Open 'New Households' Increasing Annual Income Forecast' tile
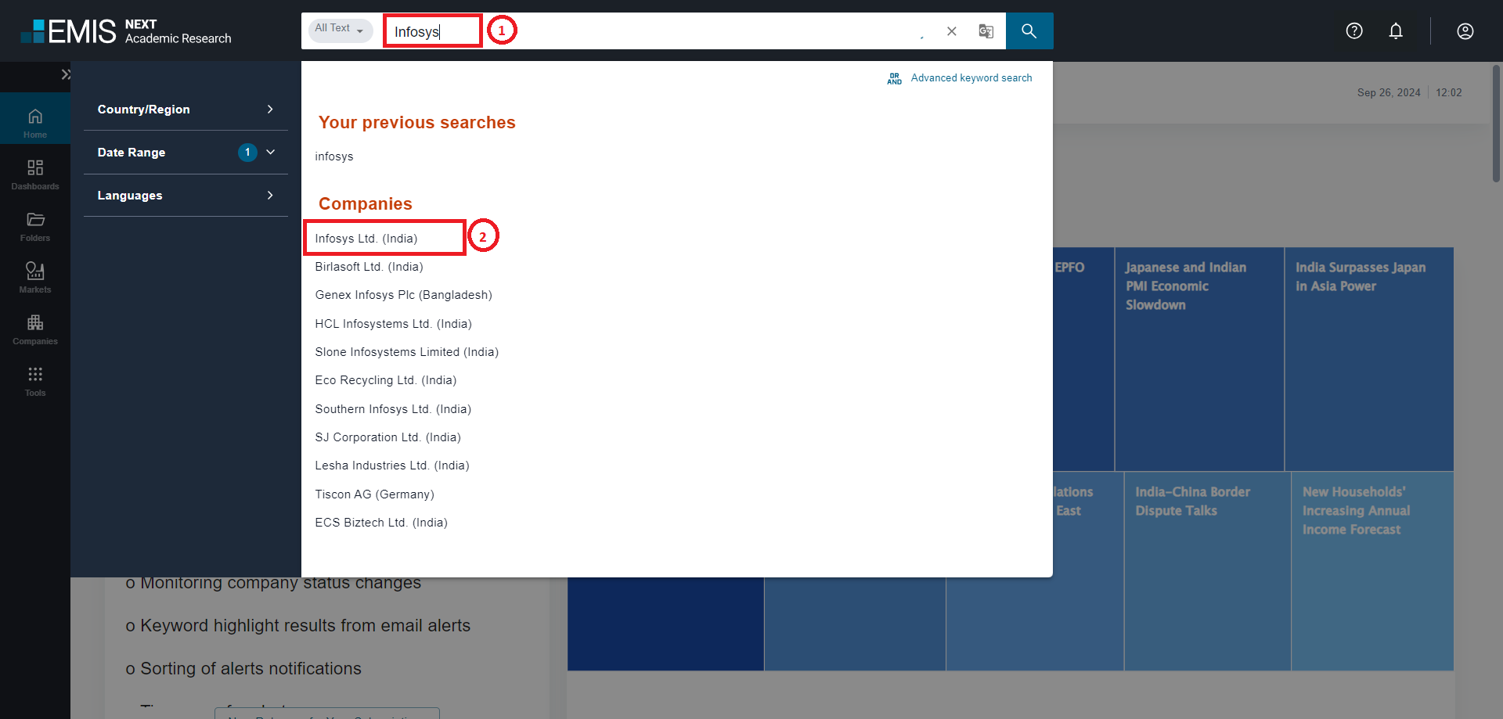The image size is (1503, 719). (x=1372, y=571)
